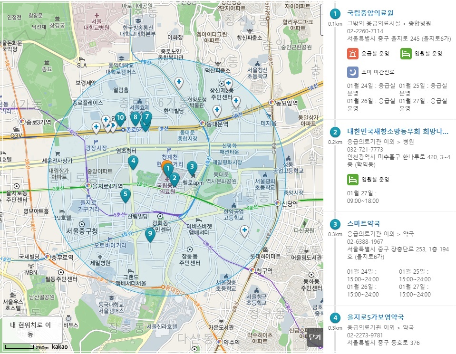
Task: Select map marker number 2
Action: pos(174,179)
